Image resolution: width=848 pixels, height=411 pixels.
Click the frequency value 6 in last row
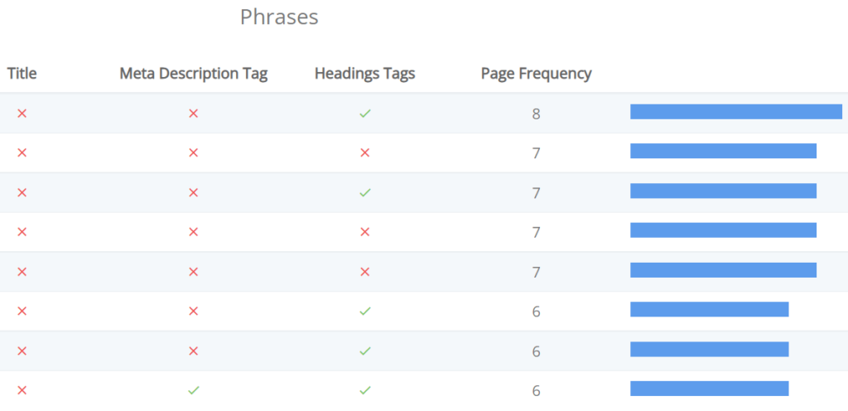(536, 390)
